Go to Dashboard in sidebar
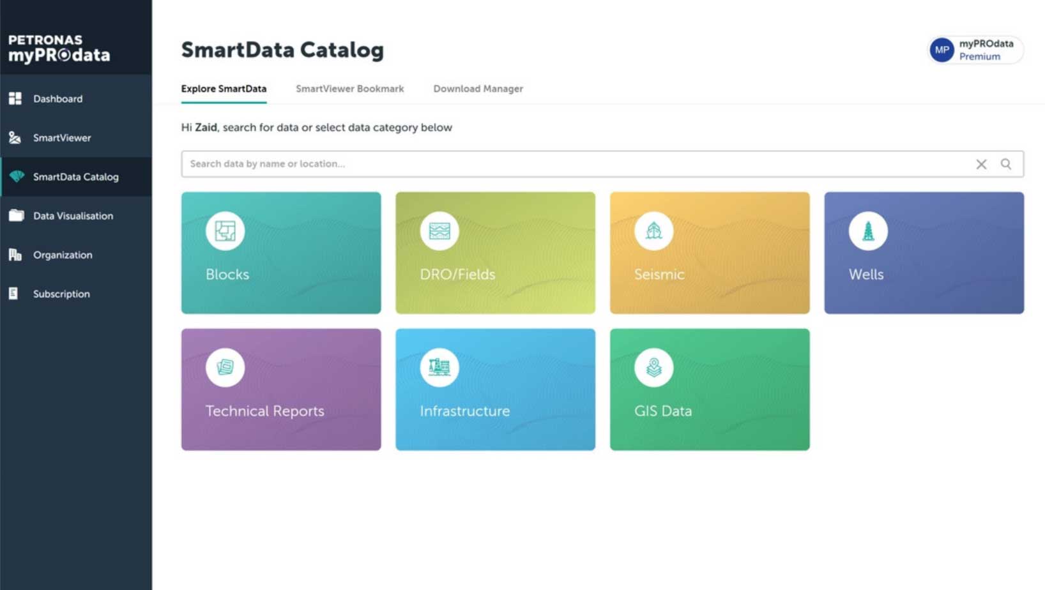The image size is (1045, 590). (76, 98)
